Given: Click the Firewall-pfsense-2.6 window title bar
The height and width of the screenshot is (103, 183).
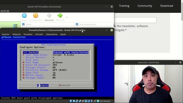Looking at the screenshot, I should pyautogui.click(x=57, y=30).
